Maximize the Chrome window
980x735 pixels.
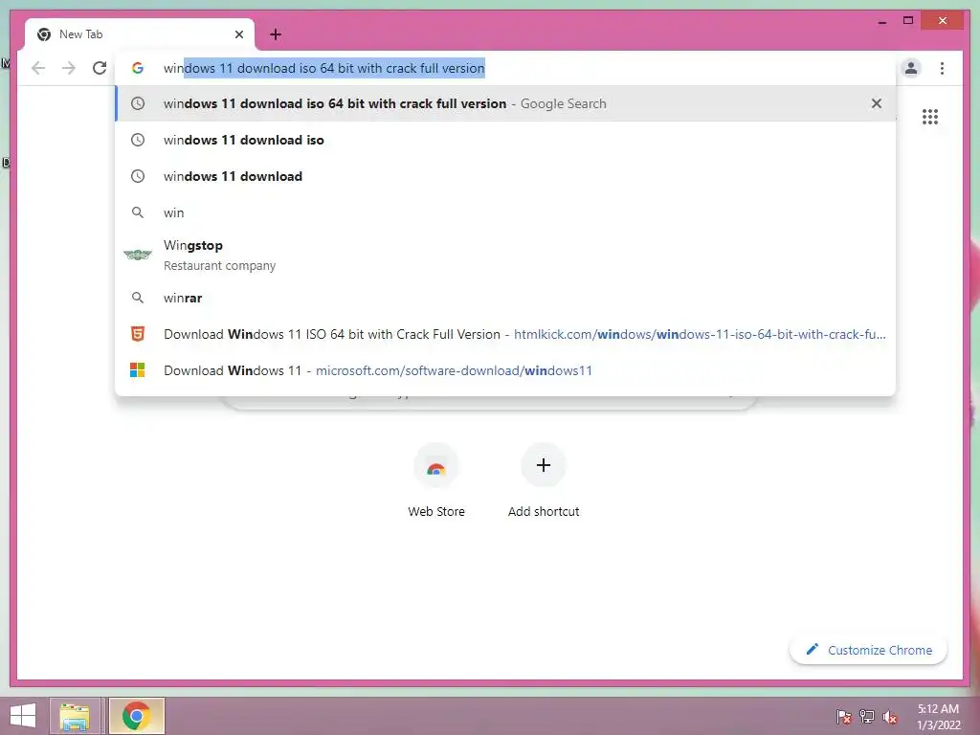[908, 21]
